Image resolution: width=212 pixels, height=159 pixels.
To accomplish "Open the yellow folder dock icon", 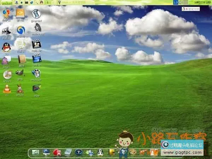I will (x=112, y=152).
